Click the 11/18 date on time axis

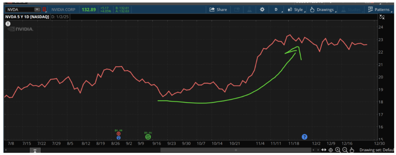294,143
